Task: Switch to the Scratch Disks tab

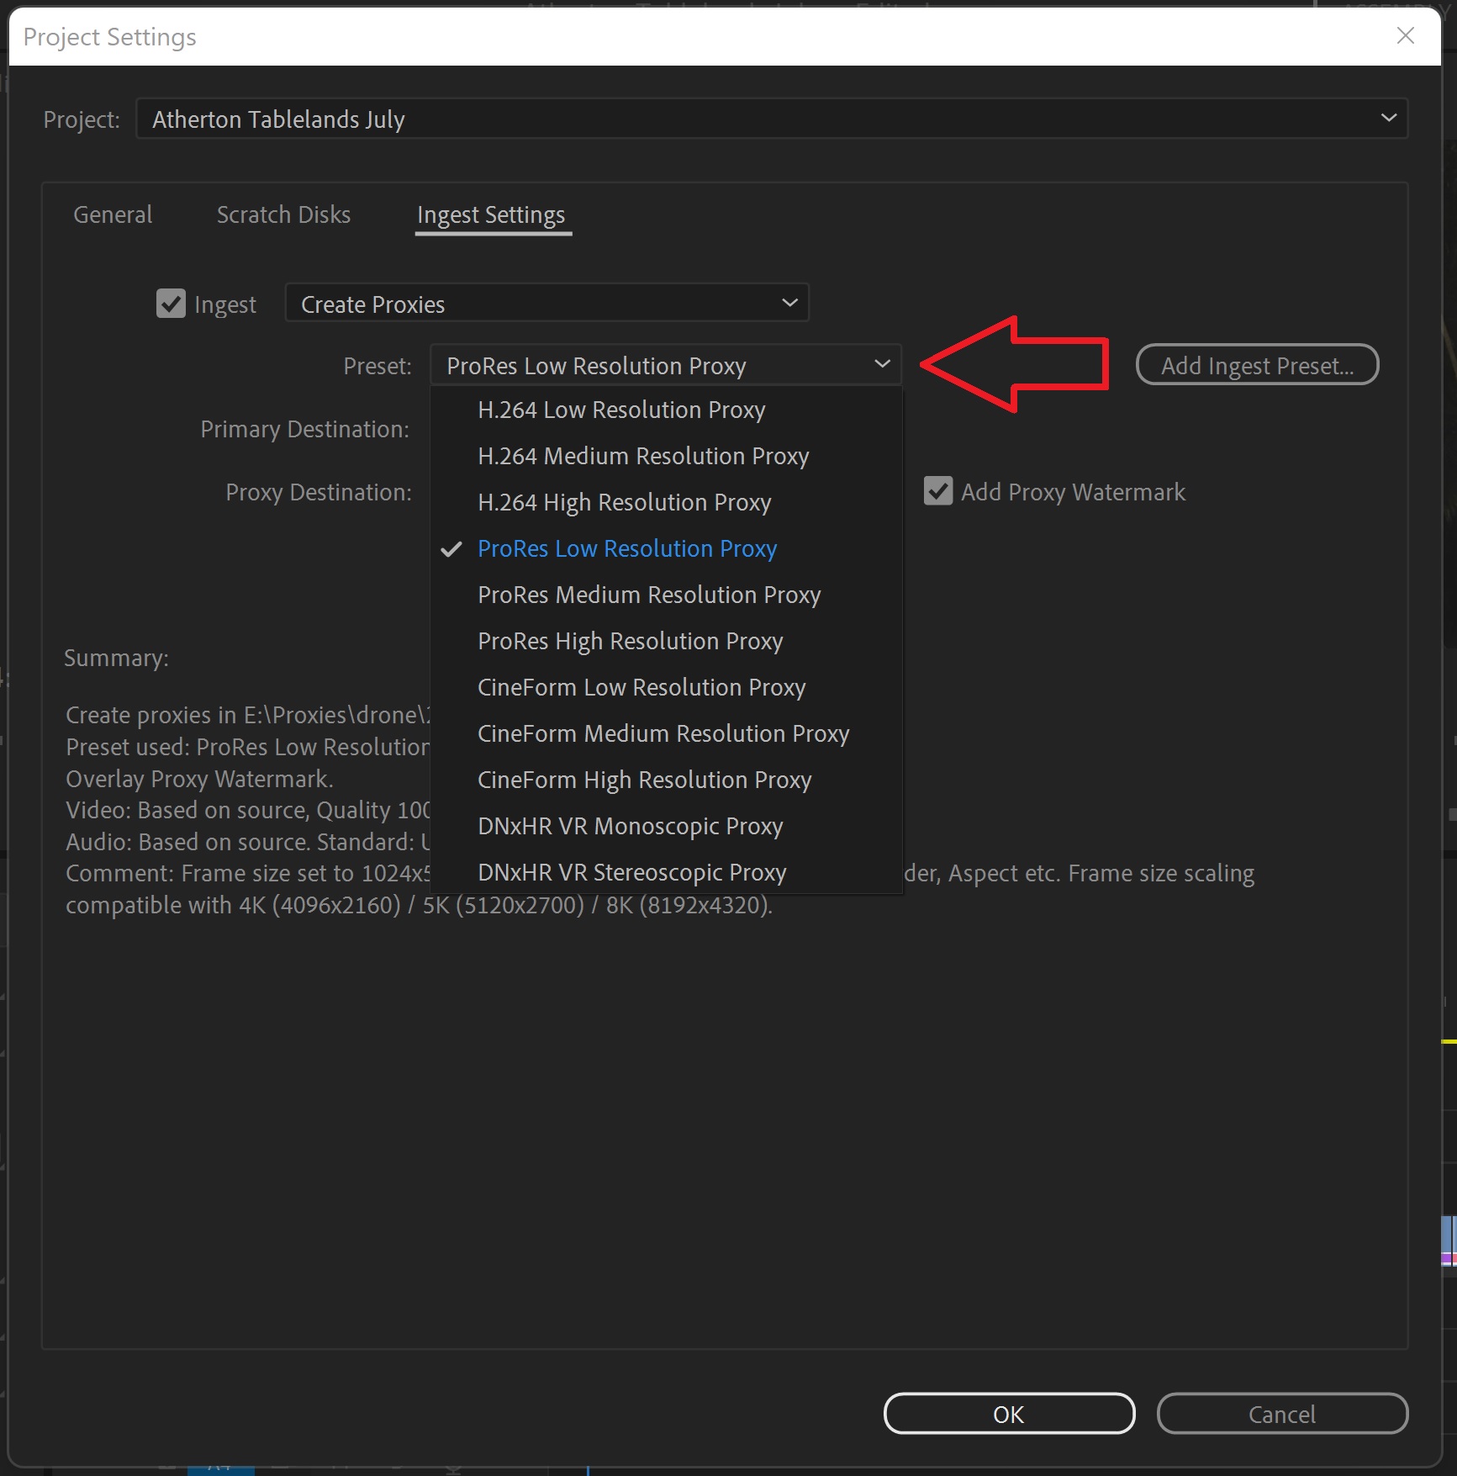Action: tap(283, 214)
